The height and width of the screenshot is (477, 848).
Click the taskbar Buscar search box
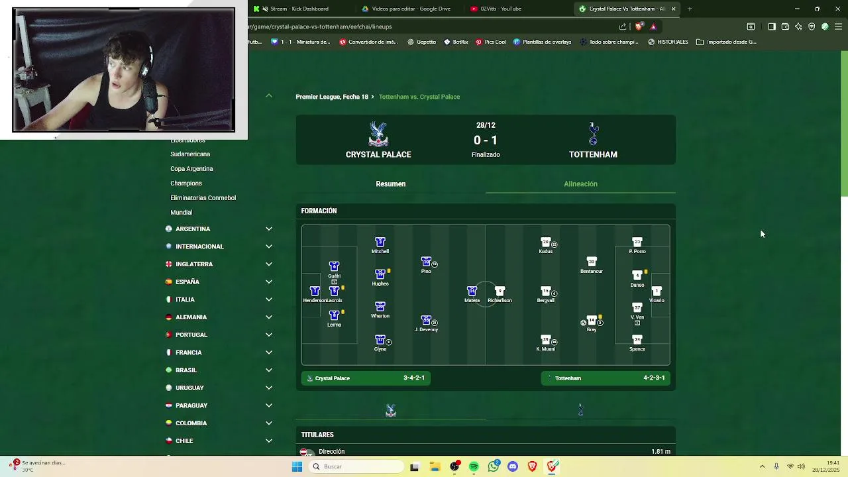[356, 466]
